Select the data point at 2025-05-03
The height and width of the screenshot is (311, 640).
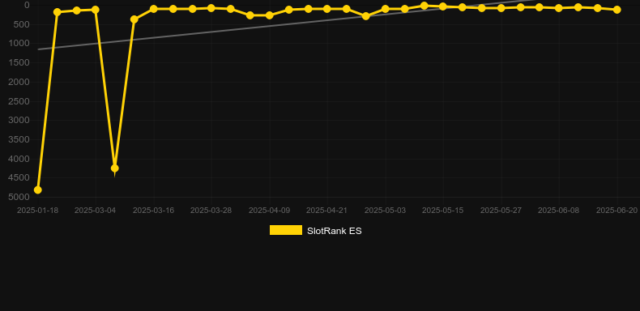point(385,9)
